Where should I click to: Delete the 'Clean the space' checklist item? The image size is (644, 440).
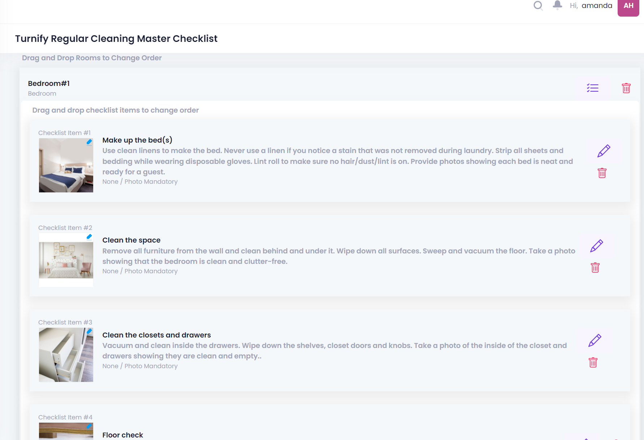595,268
